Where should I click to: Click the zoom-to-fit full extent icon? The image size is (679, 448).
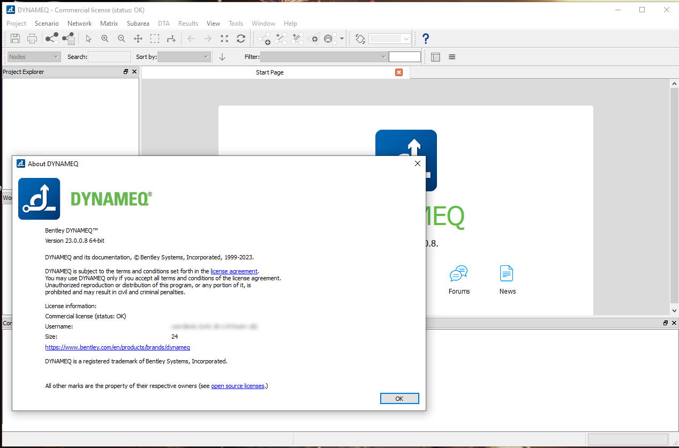tap(224, 39)
